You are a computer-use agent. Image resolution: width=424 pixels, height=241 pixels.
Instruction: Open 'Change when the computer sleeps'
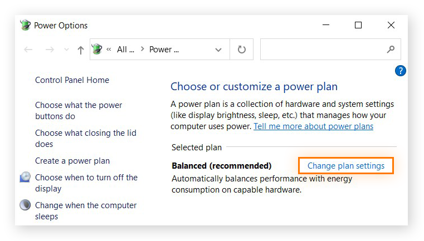tap(86, 211)
